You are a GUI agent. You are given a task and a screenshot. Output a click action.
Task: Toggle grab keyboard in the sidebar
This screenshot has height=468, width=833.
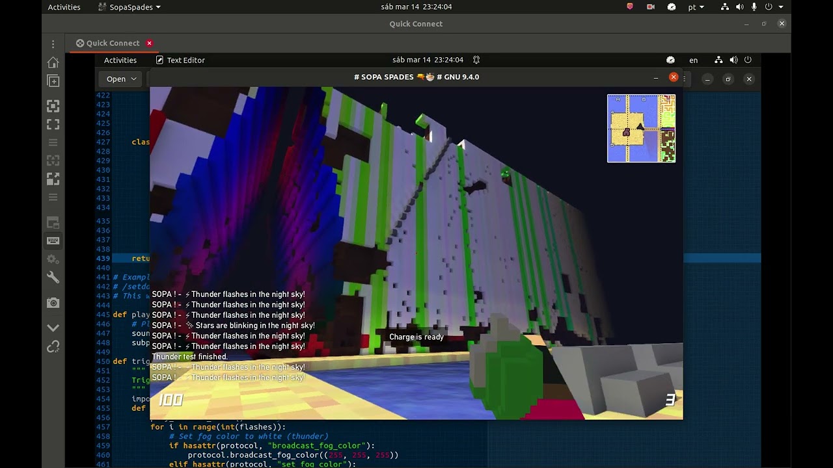tap(53, 241)
